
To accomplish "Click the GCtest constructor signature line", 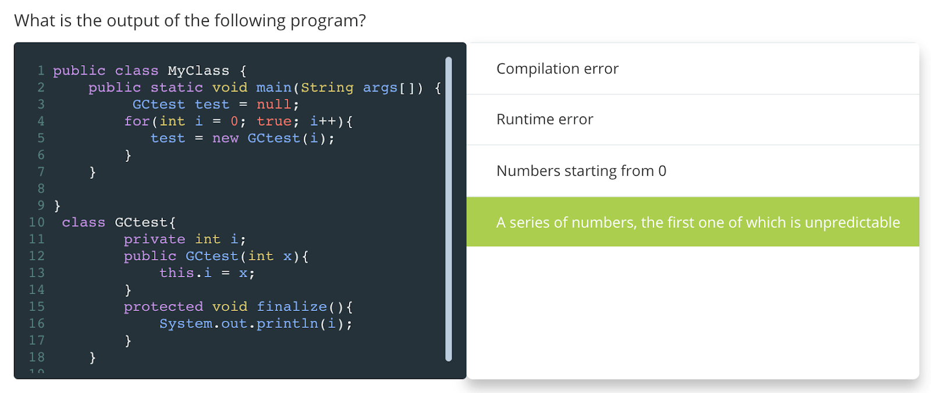I will 216,256.
